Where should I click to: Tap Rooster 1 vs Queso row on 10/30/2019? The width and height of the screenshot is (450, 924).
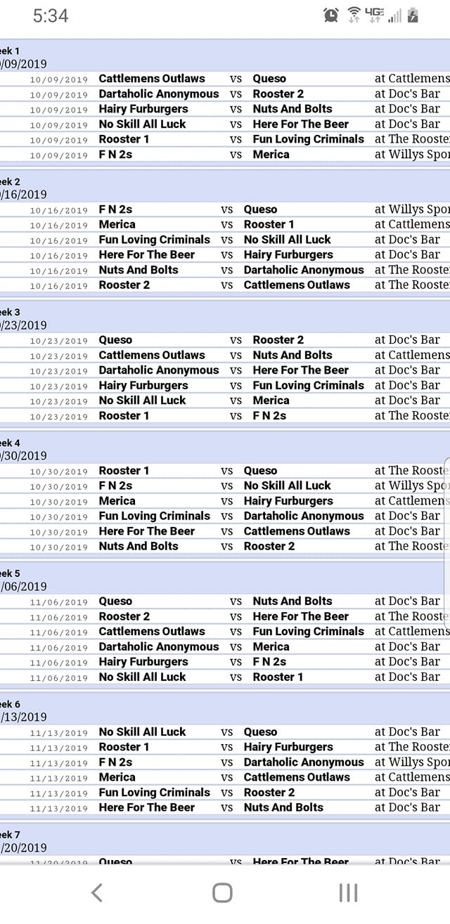point(225,471)
